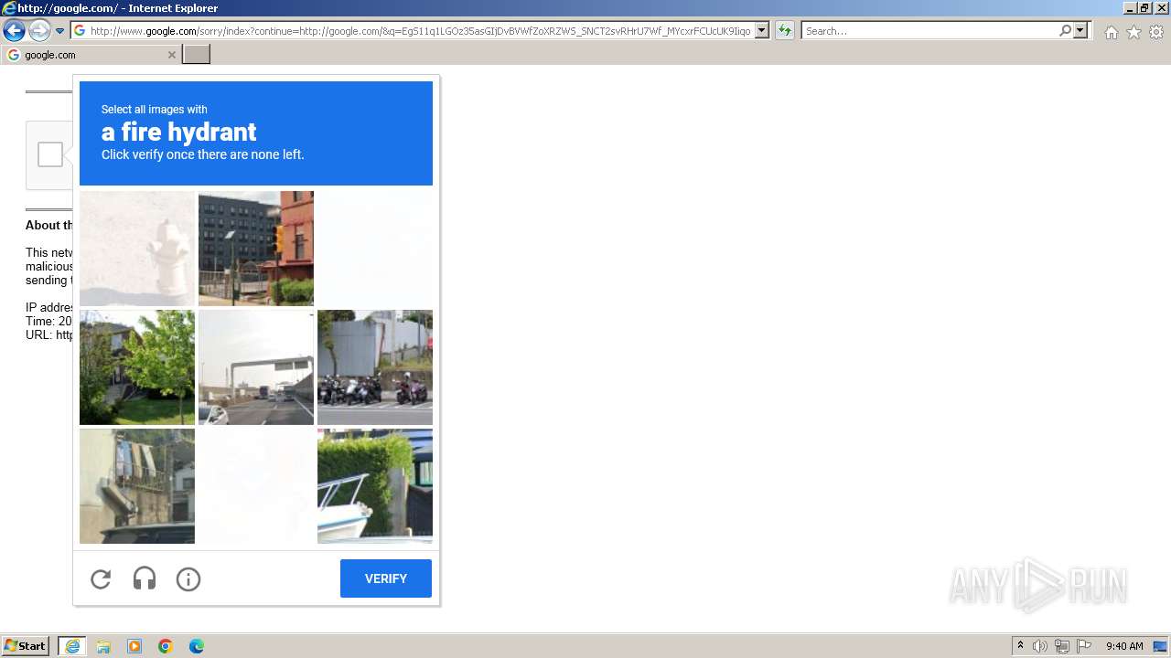Click the browser Search box
The height and width of the screenshot is (658, 1171).
coord(929,31)
